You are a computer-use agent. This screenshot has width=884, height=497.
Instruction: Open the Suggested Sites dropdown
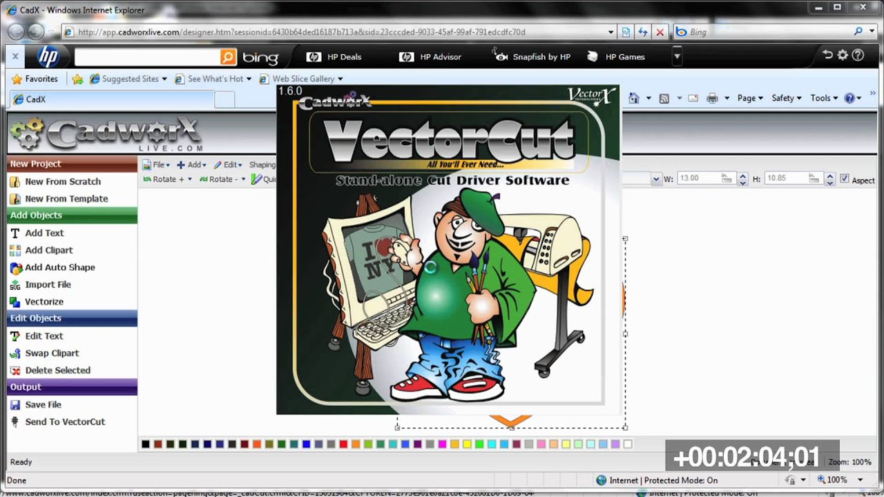point(164,79)
